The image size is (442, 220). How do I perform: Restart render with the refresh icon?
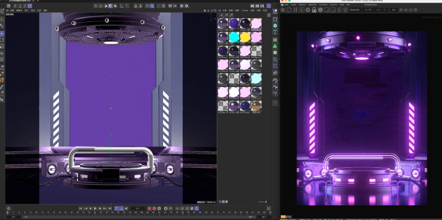click(290, 10)
